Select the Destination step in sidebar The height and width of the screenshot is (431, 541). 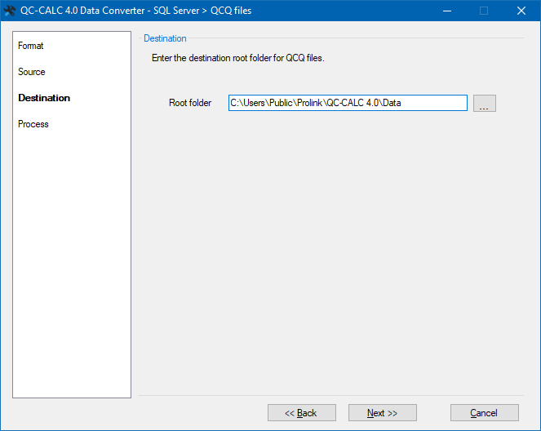[44, 98]
